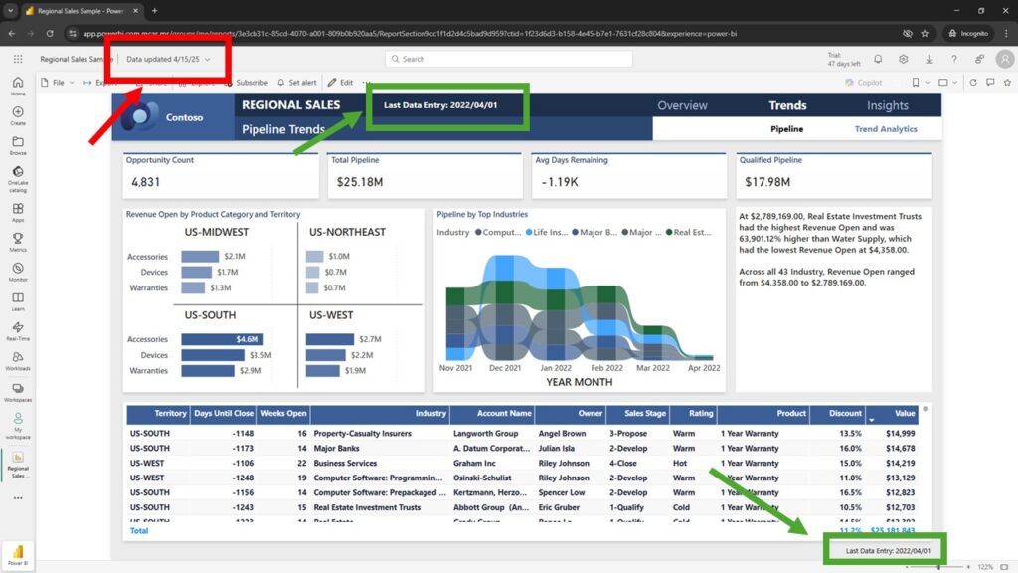The height and width of the screenshot is (573, 1018).
Task: Select the Regional Sales report sidebar item
Action: pyautogui.click(x=18, y=466)
